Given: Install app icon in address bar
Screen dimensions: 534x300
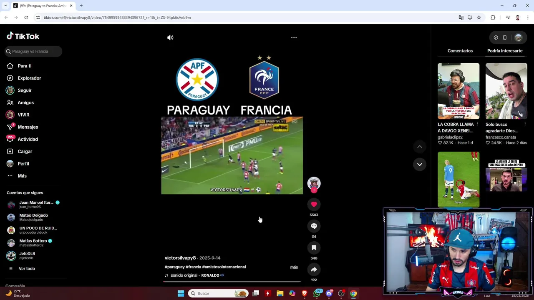Looking at the screenshot, I should [470, 17].
